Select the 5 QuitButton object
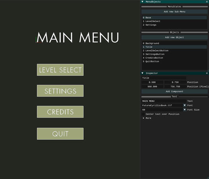The image size is (209, 179). (174, 61)
